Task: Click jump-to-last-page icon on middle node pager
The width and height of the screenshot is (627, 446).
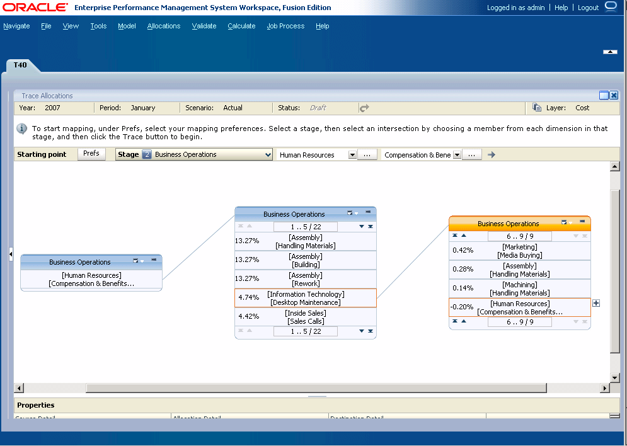Action: tap(369, 226)
